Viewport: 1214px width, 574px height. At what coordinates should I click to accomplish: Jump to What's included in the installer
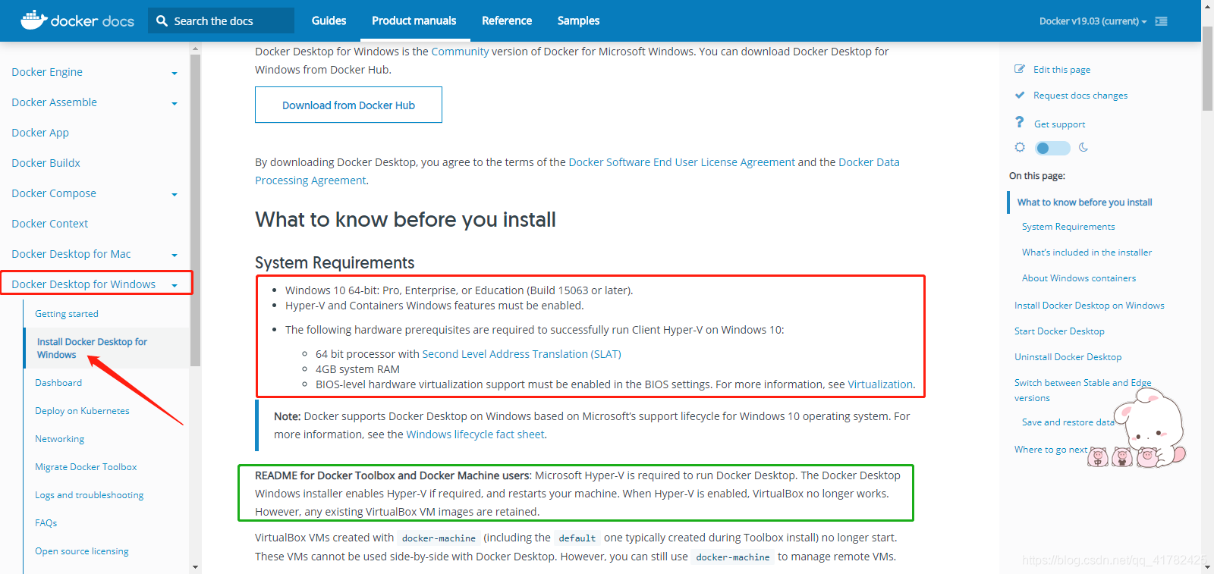tap(1087, 252)
